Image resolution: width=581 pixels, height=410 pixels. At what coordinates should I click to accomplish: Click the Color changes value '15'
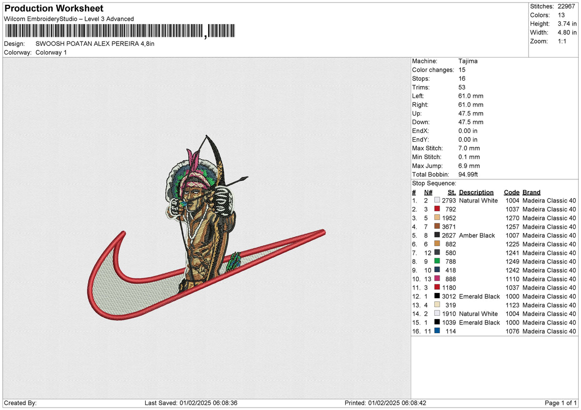click(x=462, y=70)
